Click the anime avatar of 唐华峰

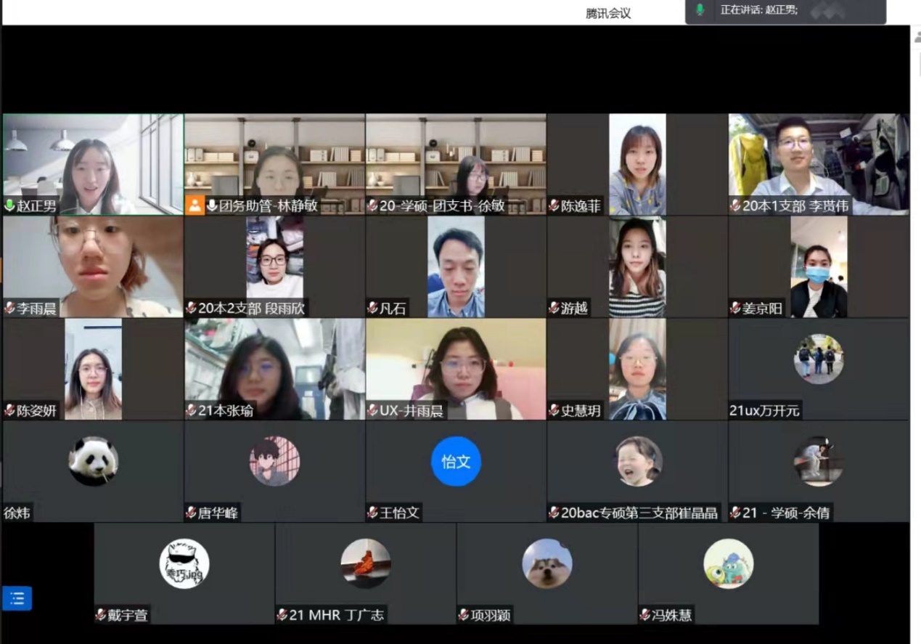[274, 461]
